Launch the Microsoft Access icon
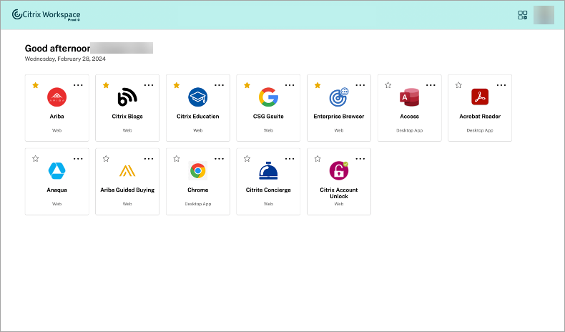 click(x=409, y=97)
